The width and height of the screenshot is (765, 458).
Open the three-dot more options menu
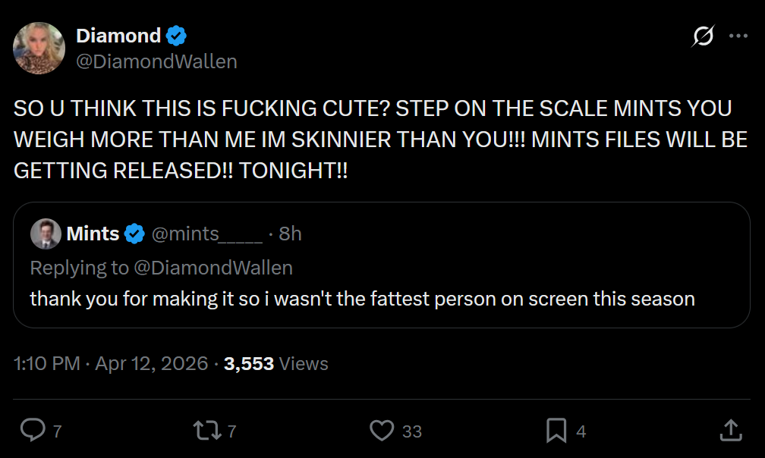[738, 36]
